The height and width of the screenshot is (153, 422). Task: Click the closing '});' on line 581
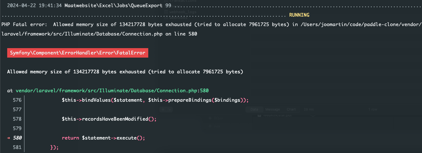tap(54, 147)
